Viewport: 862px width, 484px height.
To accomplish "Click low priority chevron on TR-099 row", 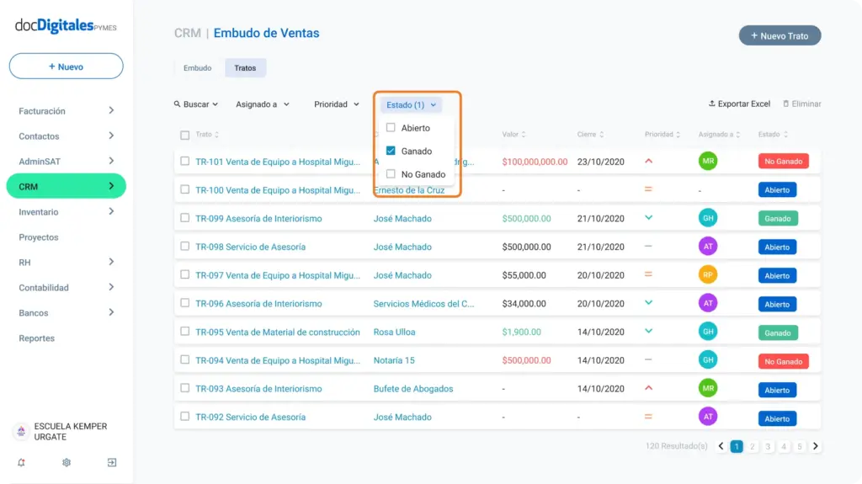I will click(649, 218).
